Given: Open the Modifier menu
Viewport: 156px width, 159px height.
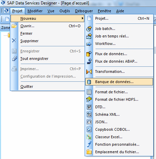Looking at the screenshot, I should point(35,11).
